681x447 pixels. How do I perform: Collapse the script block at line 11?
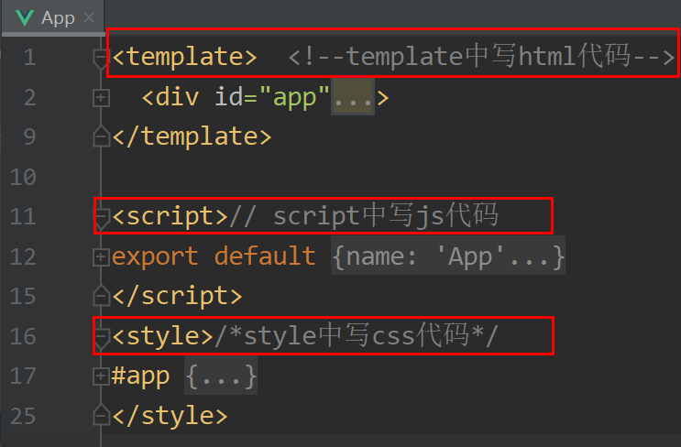pos(102,217)
